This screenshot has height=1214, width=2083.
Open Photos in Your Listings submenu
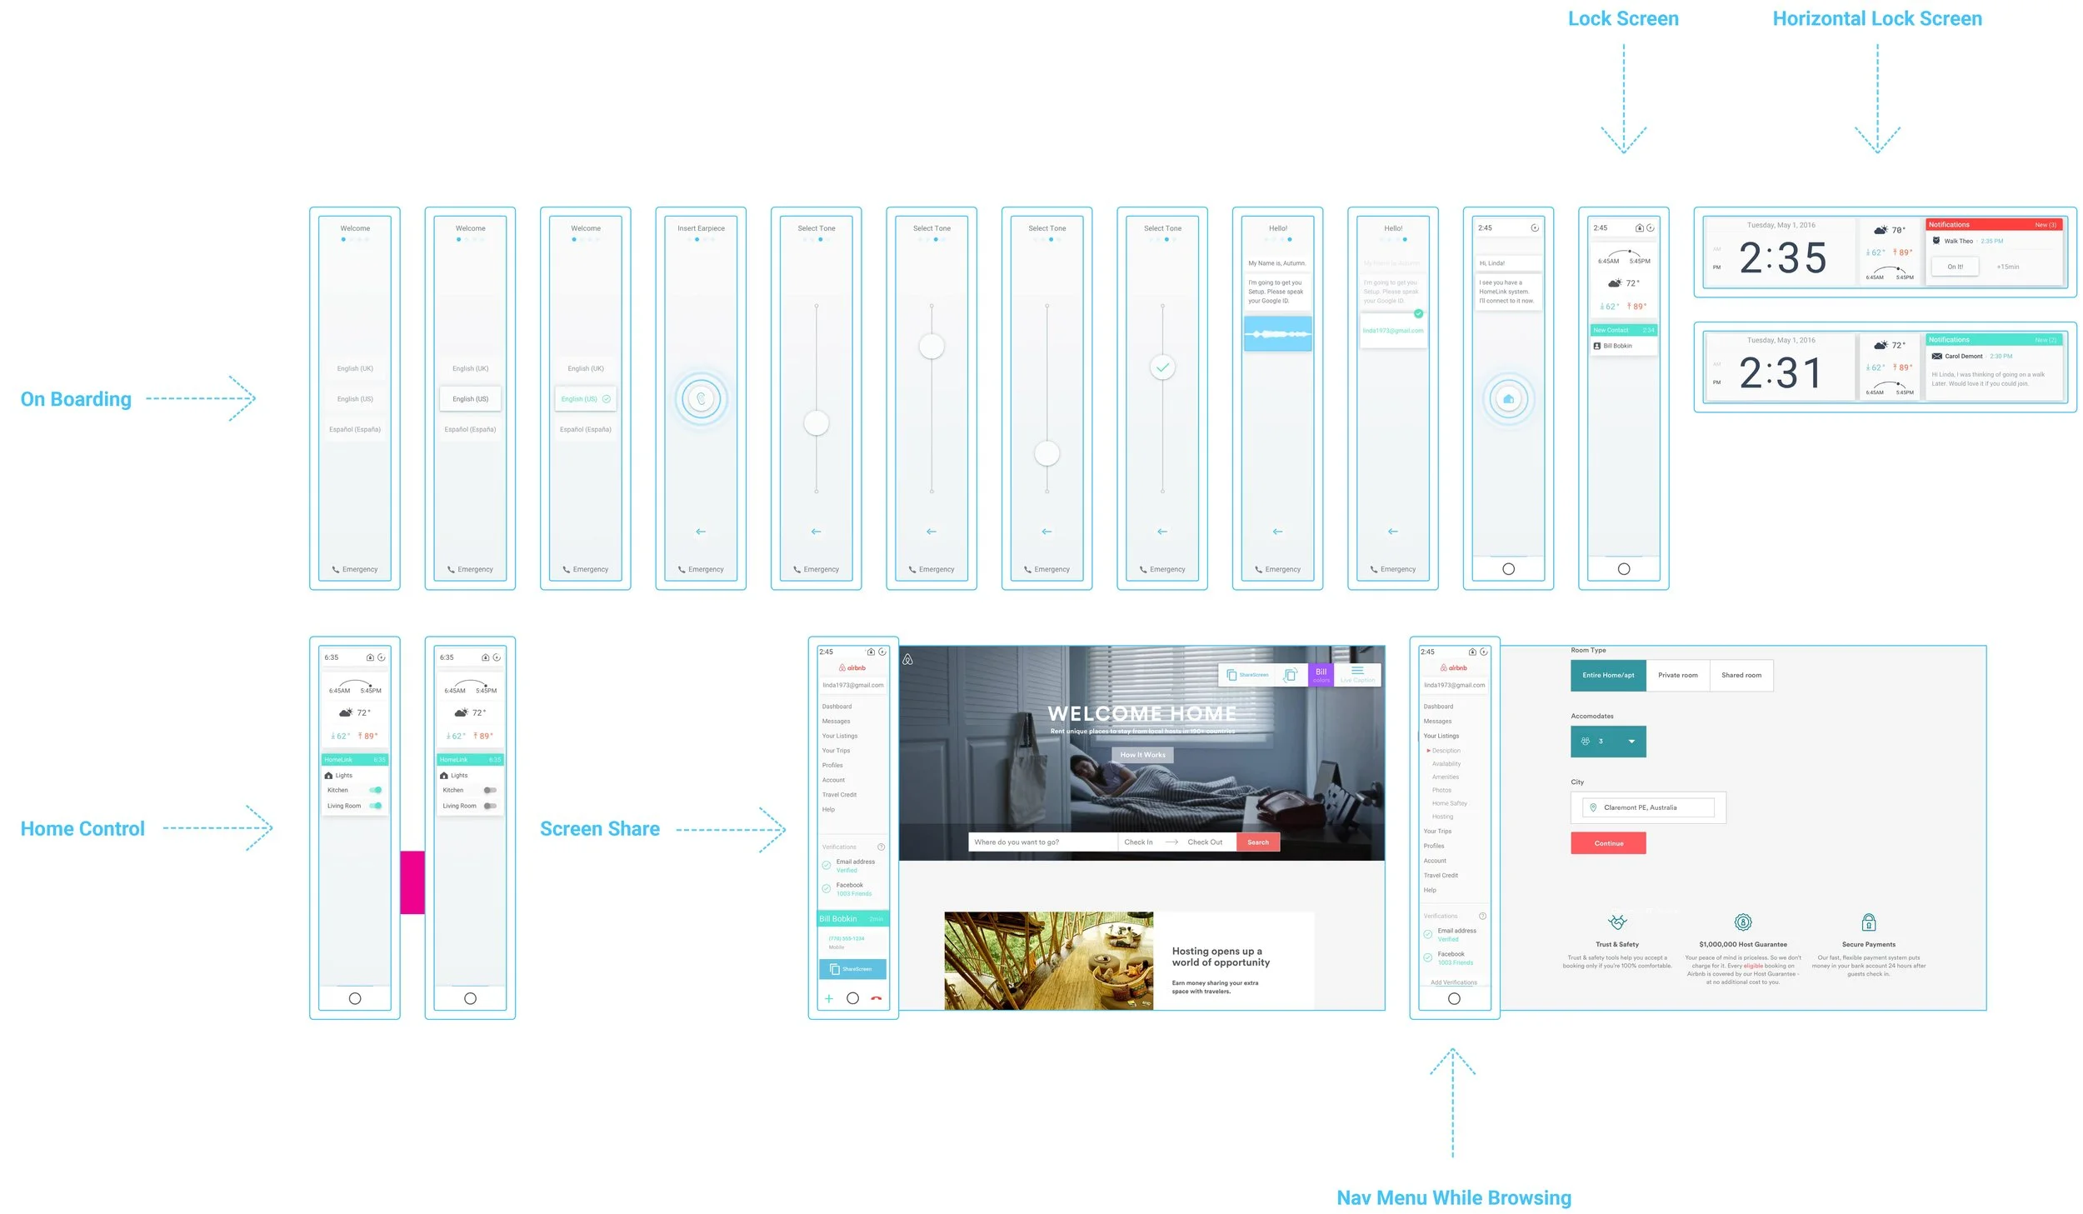[x=1441, y=790]
